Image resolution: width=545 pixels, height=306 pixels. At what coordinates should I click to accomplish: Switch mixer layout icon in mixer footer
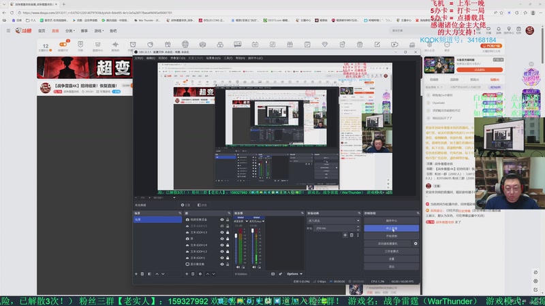coord(273,274)
